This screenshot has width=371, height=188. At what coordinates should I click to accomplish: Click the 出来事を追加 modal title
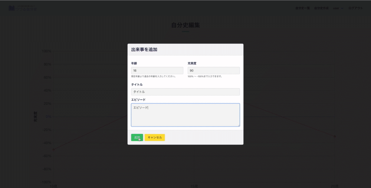(x=144, y=50)
